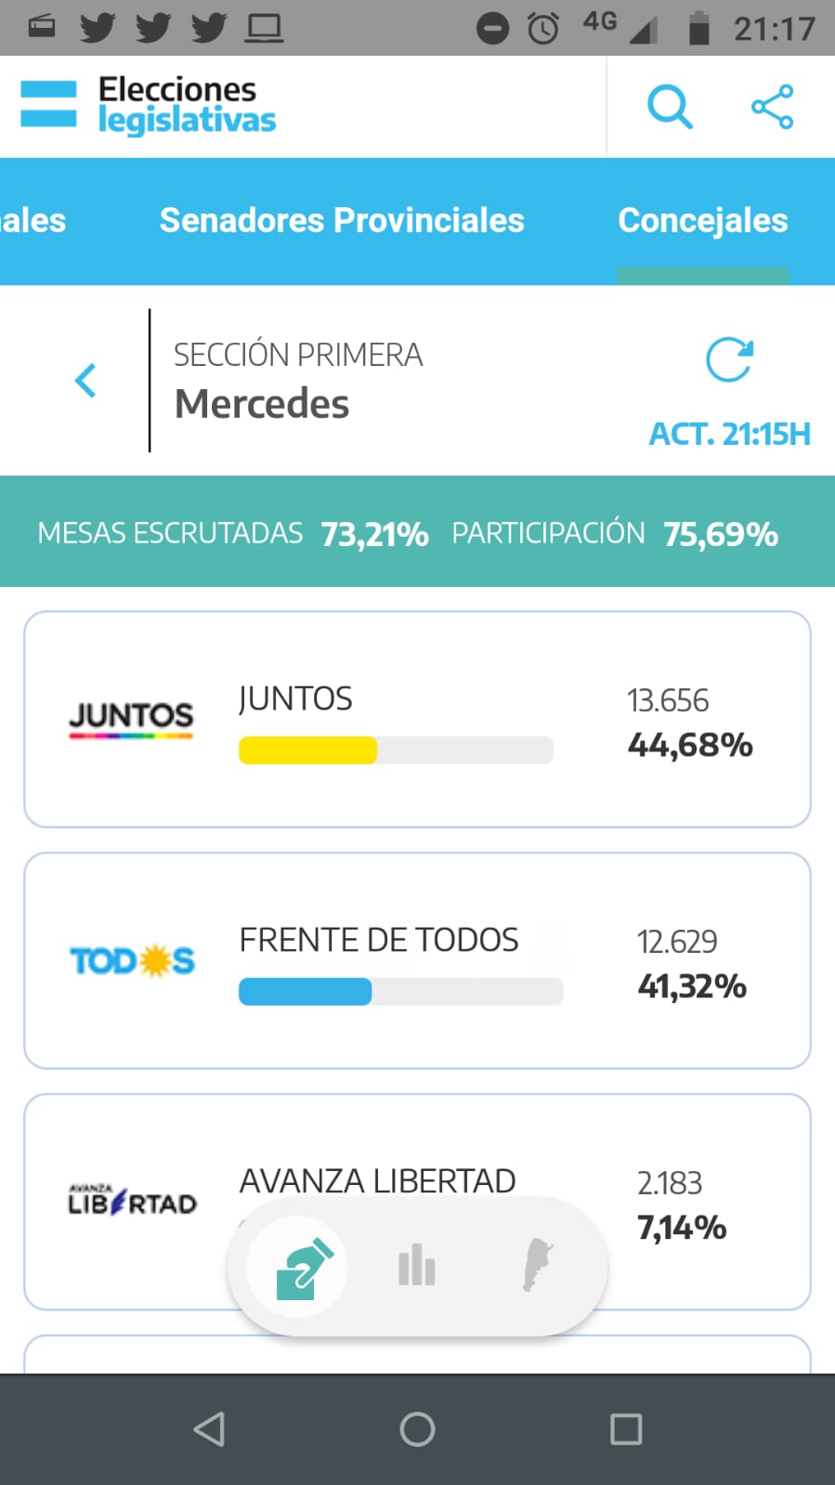Click the refresh results icon
This screenshot has height=1485, width=835.
click(729, 360)
